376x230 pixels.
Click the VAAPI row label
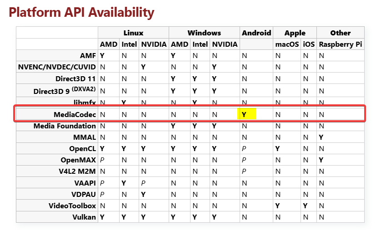click(85, 183)
